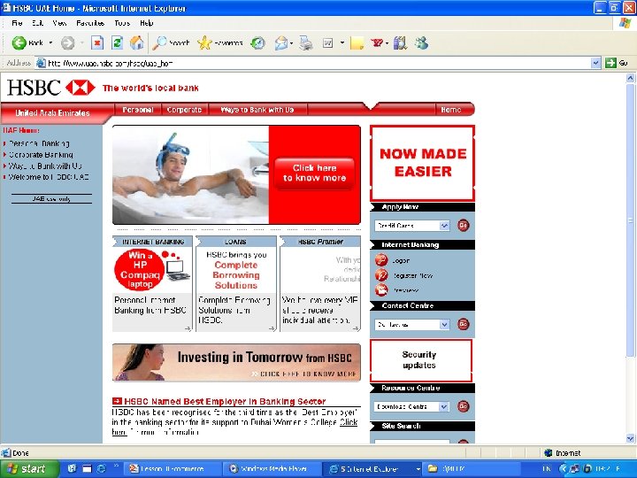The width and height of the screenshot is (637, 478).
Task: Click the 'Click here to know more' red button
Action: 314,173
